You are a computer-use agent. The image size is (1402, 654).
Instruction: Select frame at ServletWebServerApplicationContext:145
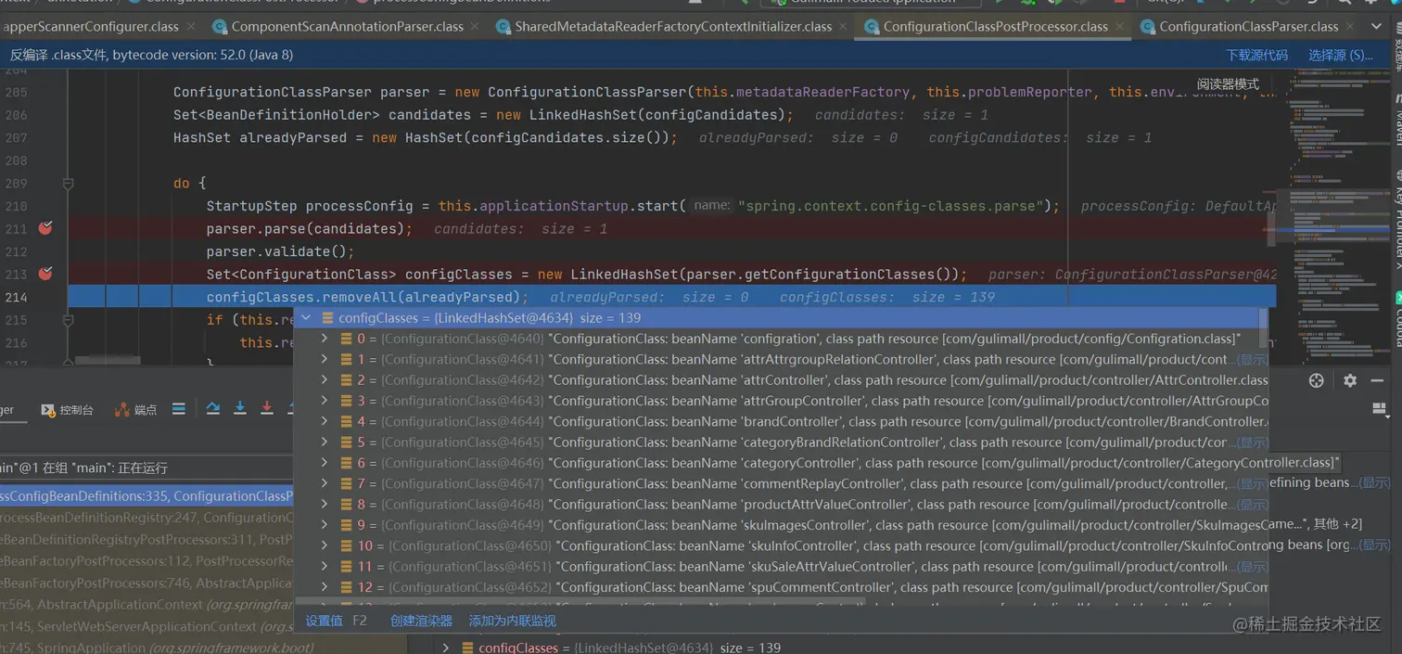[x=147, y=626]
